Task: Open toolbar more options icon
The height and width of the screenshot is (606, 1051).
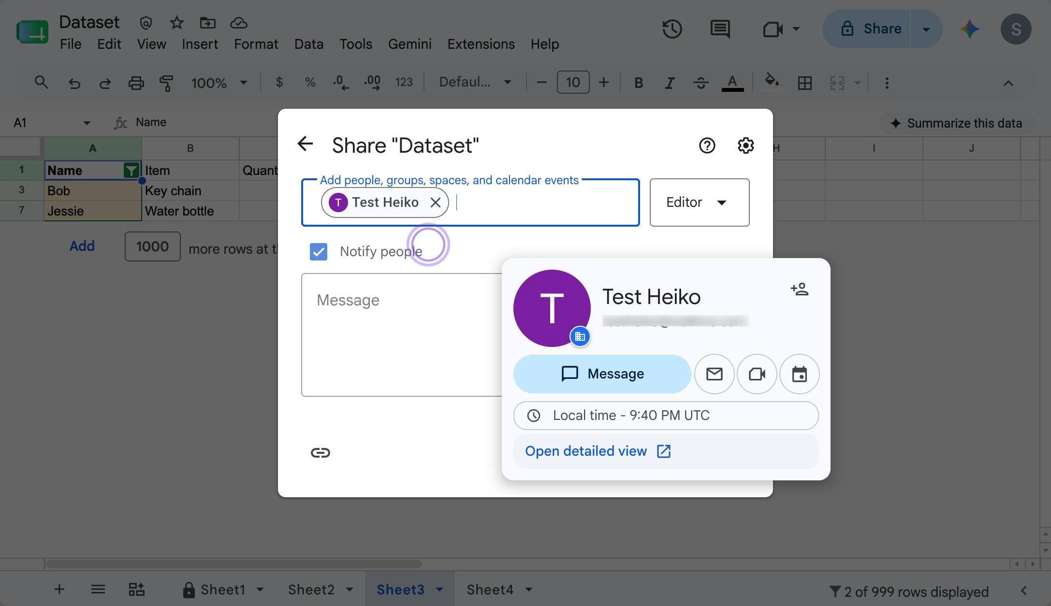Action: [x=887, y=83]
